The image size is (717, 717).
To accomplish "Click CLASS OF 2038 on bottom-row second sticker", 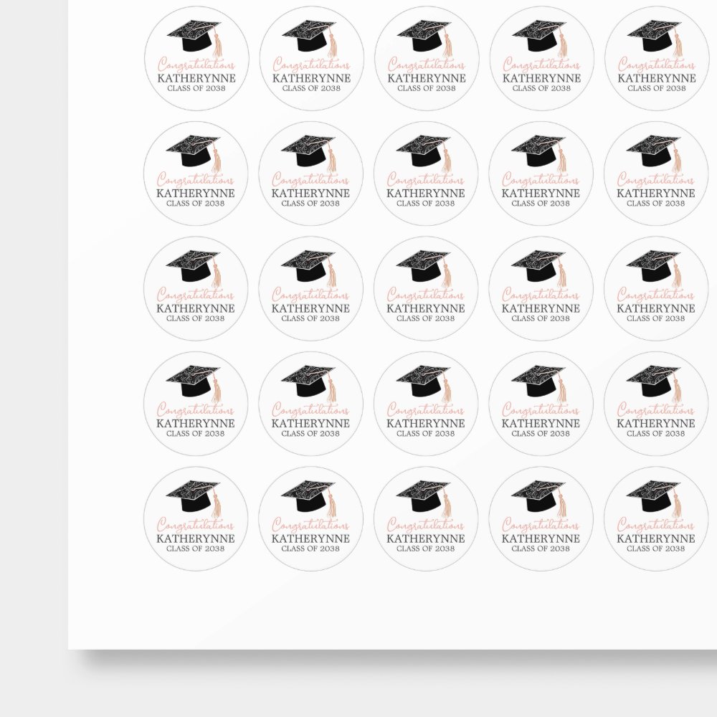I will click(x=311, y=549).
